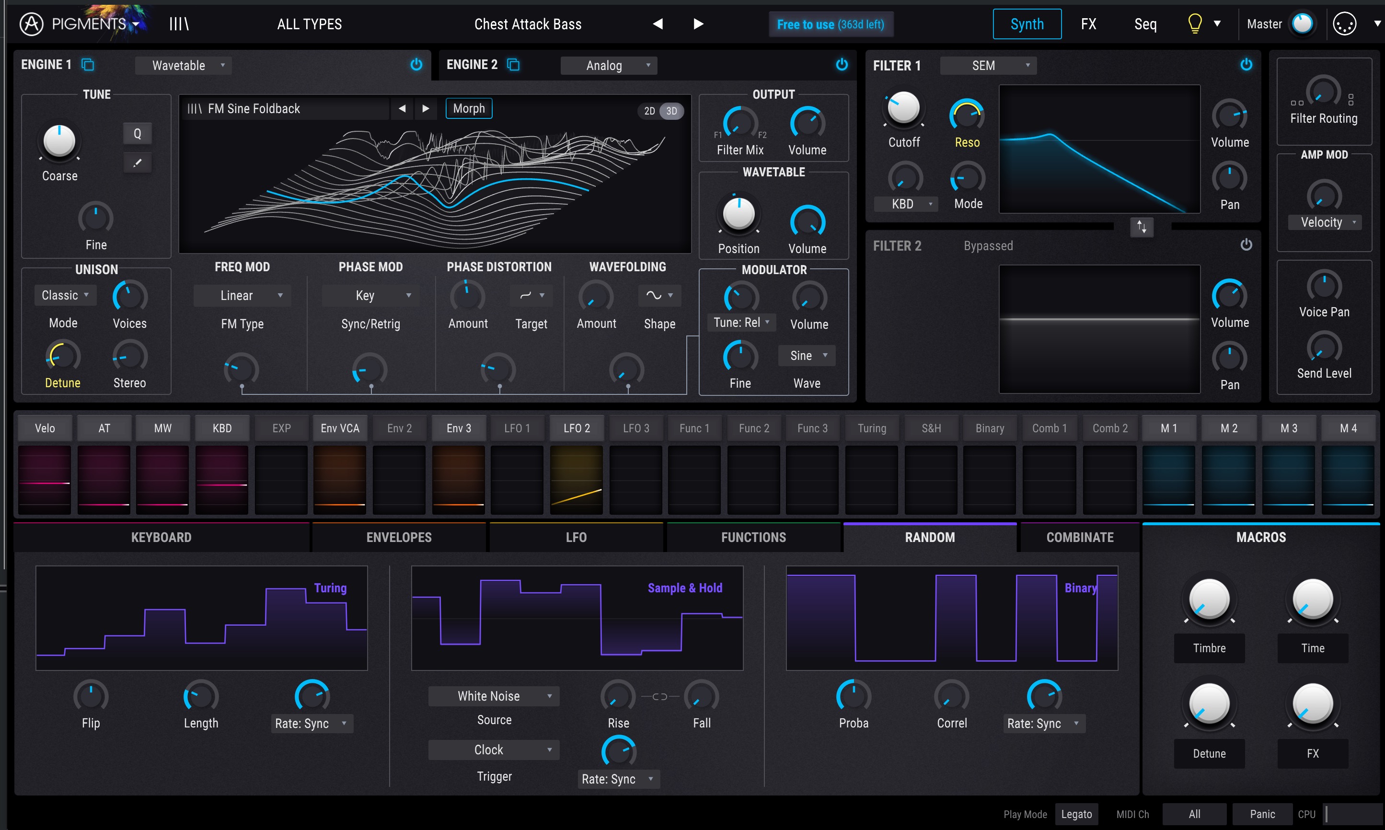
Task: Select the Env VCA modulation source
Action: tap(340, 428)
